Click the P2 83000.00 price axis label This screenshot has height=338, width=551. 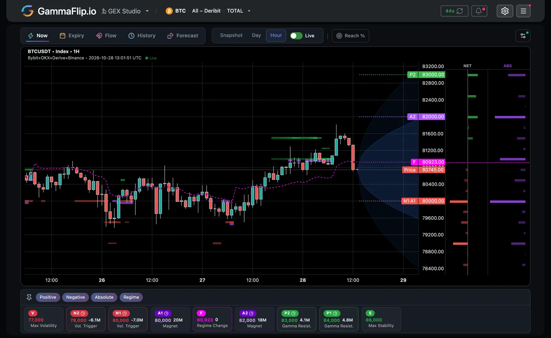coord(426,75)
